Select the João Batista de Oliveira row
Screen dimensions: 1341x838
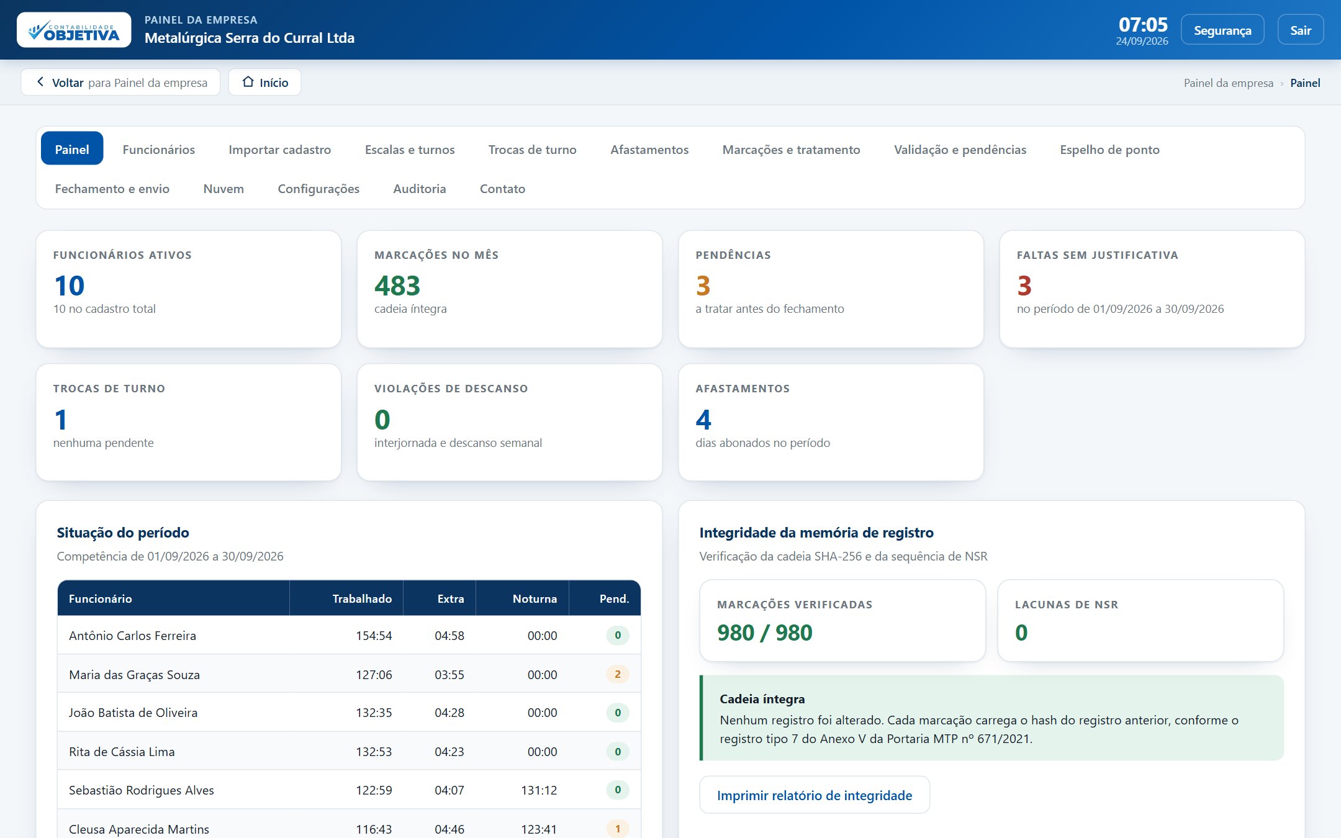click(x=349, y=713)
